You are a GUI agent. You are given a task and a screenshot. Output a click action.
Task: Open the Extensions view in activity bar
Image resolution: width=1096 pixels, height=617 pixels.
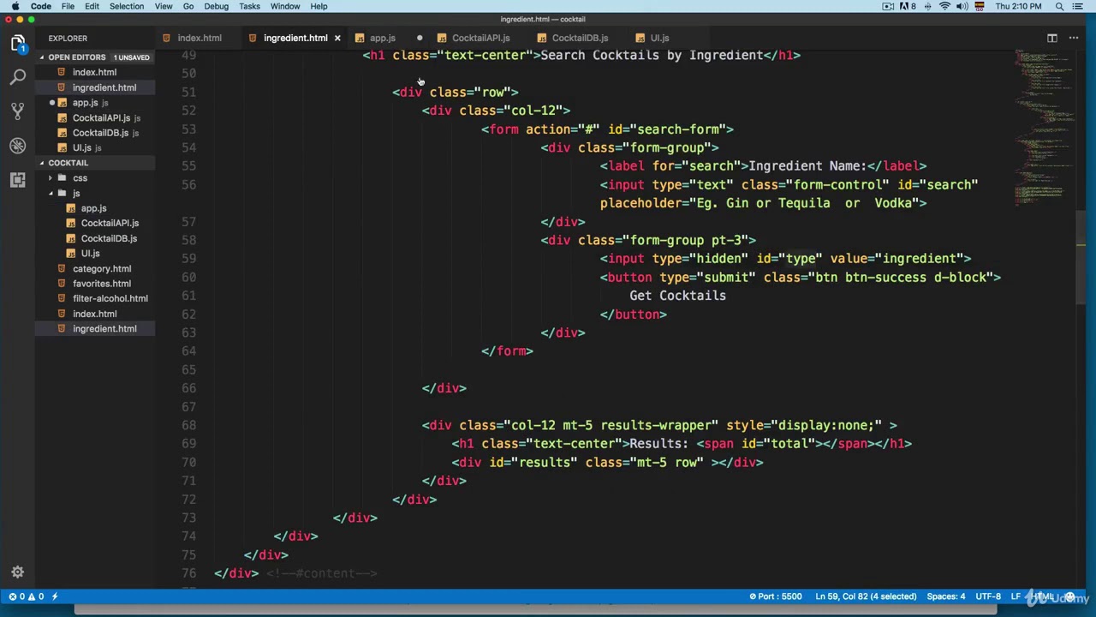[17, 180]
